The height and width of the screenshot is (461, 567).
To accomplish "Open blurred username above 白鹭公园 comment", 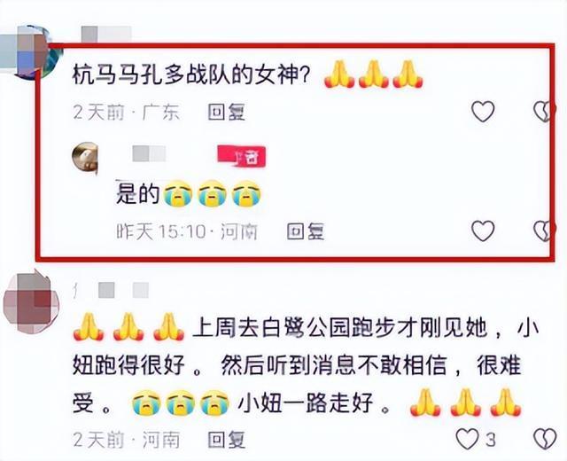I will (113, 290).
